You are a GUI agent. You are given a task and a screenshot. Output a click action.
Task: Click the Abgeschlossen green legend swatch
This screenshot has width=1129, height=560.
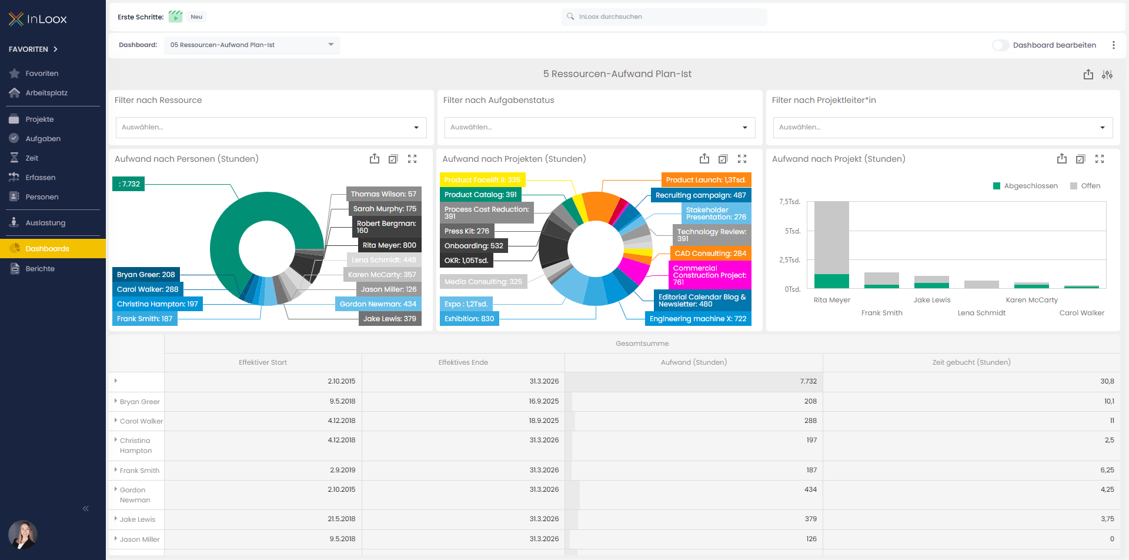(996, 186)
